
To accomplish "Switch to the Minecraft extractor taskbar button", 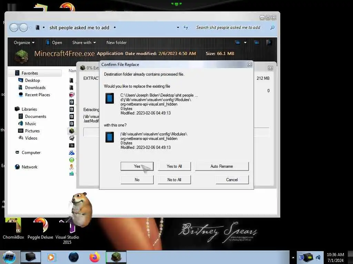I will point(116,257).
